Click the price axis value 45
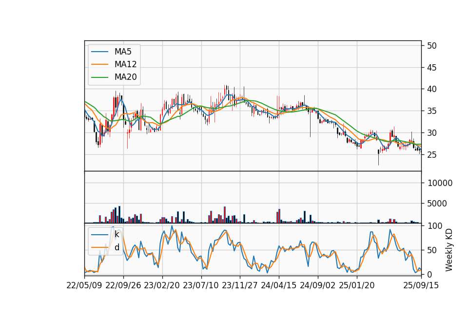468x336 pixels. click(x=432, y=68)
